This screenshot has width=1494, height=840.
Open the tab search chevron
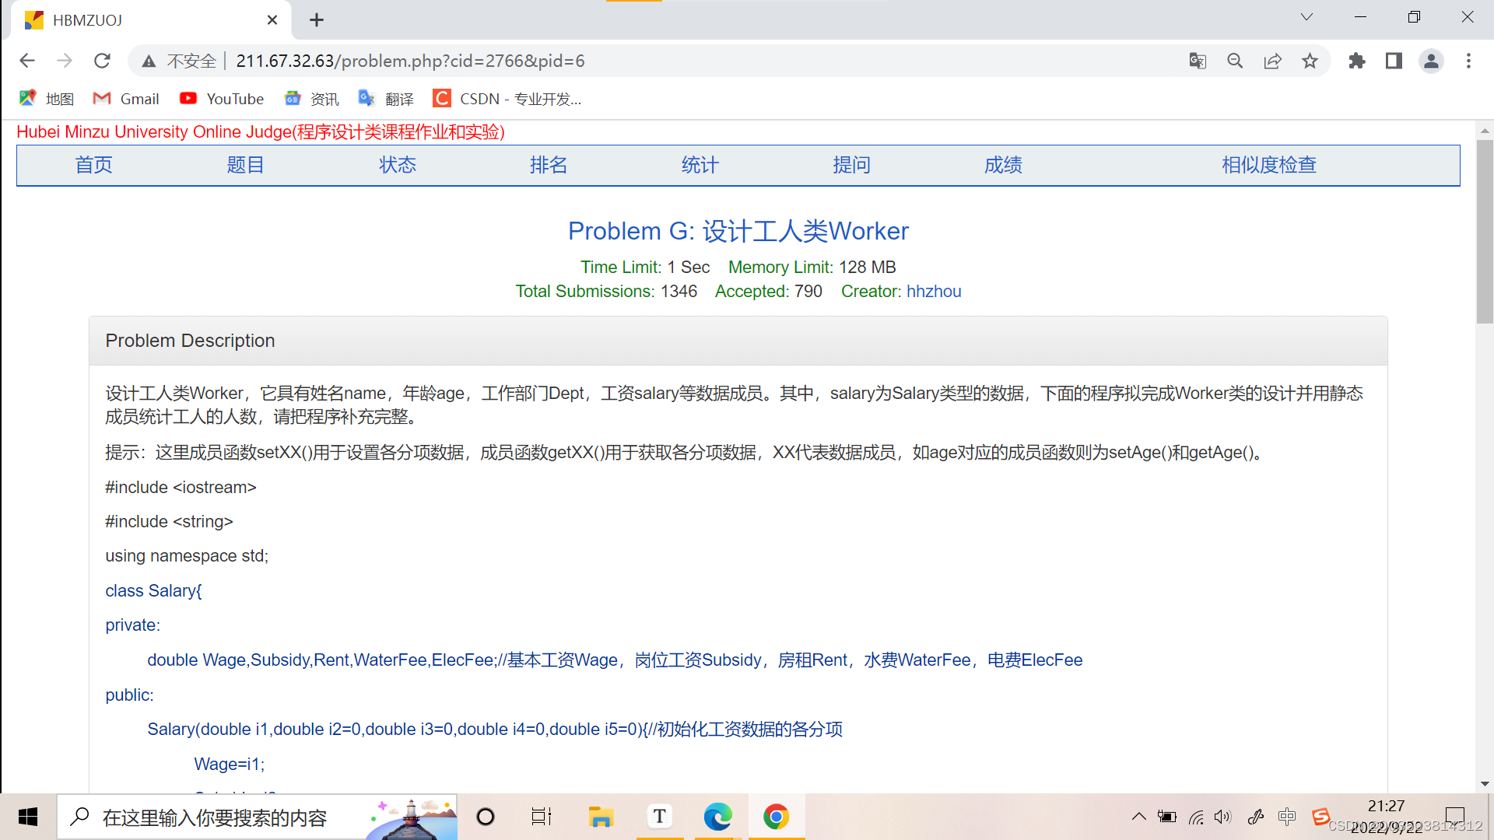coord(1306,16)
